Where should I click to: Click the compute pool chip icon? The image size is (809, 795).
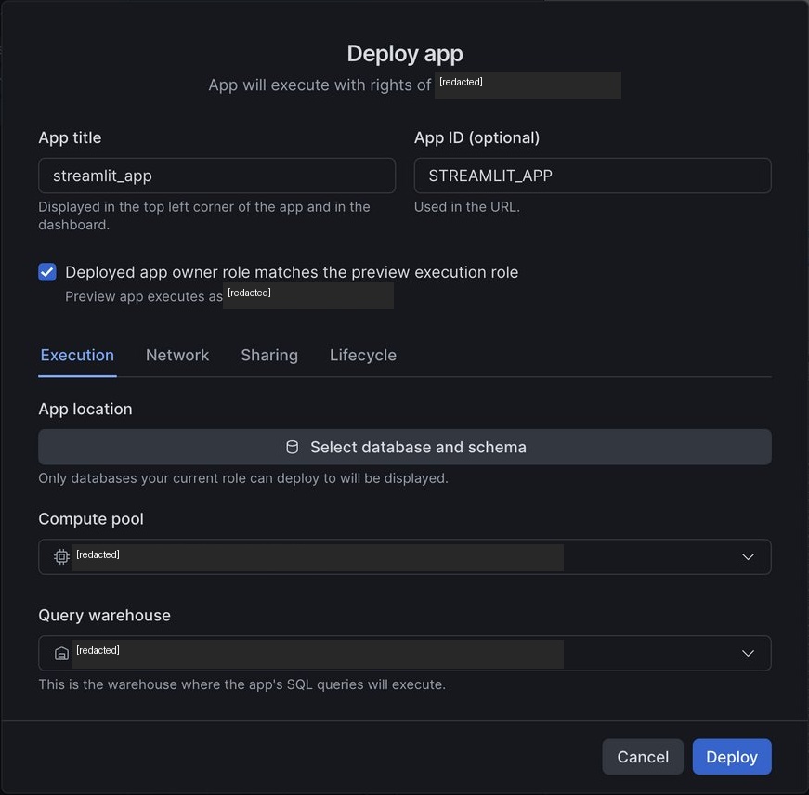click(61, 556)
